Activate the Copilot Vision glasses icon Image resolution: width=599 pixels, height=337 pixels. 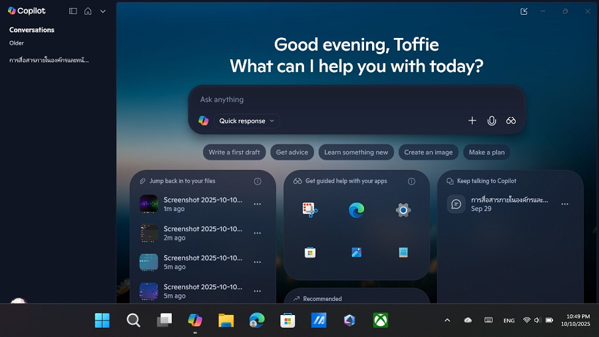pos(511,121)
